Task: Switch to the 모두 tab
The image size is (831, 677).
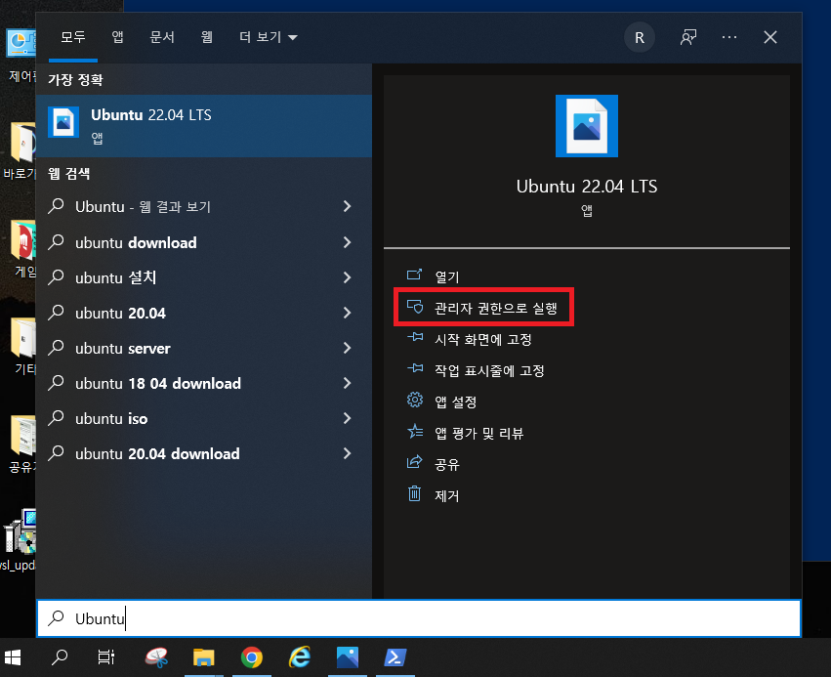Action: [x=73, y=37]
